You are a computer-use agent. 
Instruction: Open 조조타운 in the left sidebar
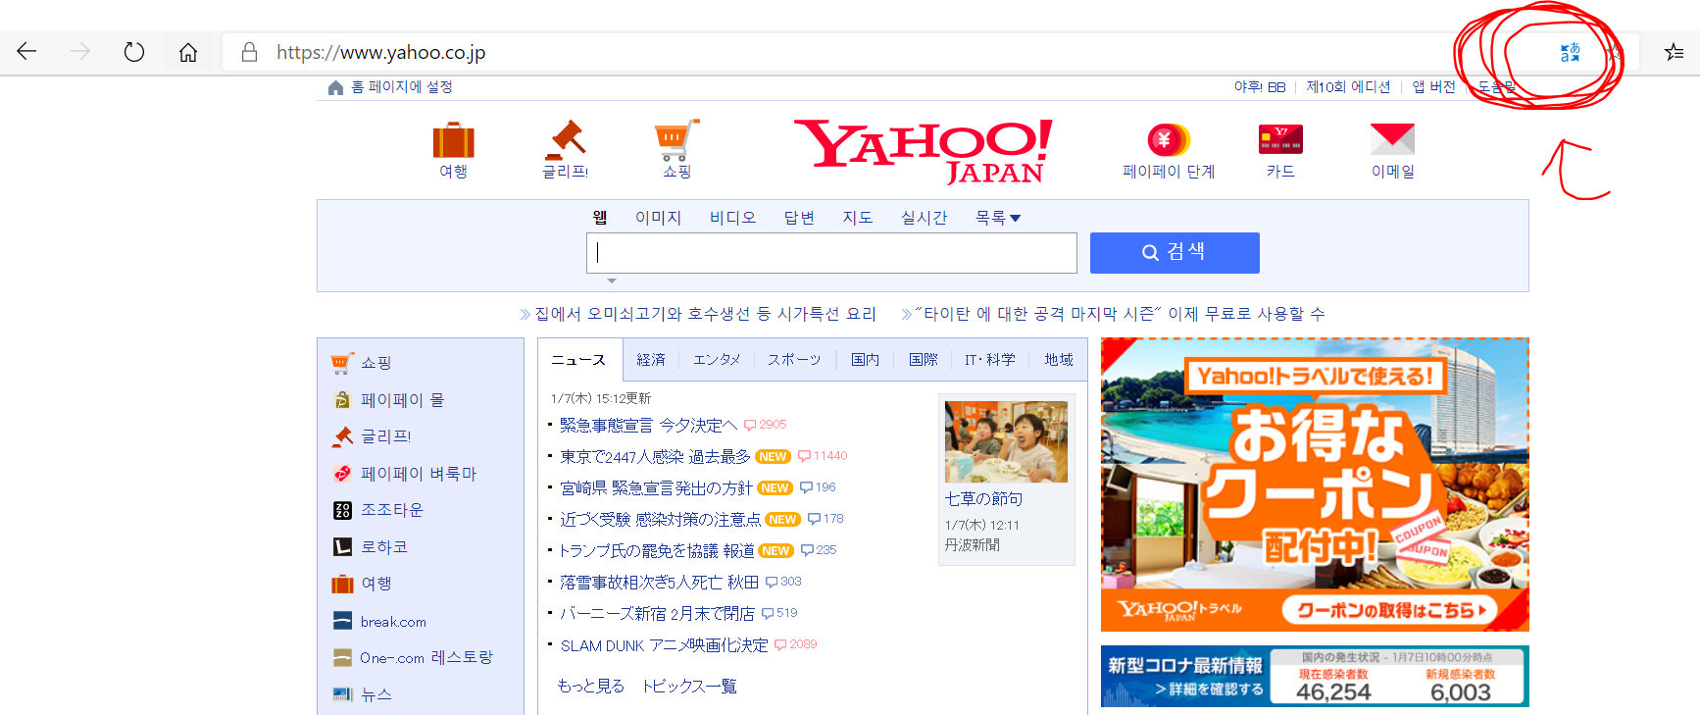pyautogui.click(x=392, y=510)
